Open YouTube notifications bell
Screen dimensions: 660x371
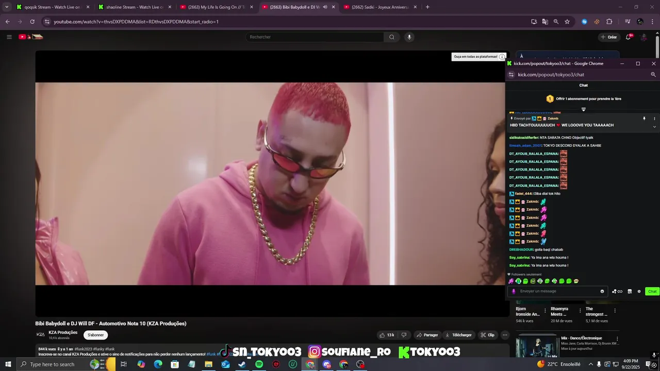pos(628,37)
